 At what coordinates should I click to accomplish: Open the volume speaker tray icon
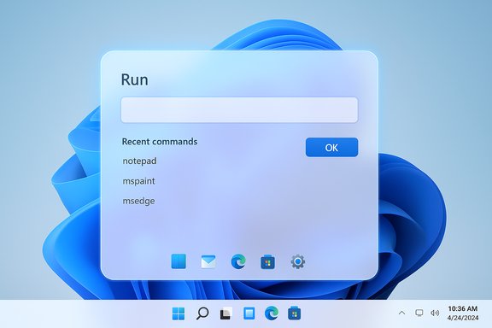pos(435,313)
